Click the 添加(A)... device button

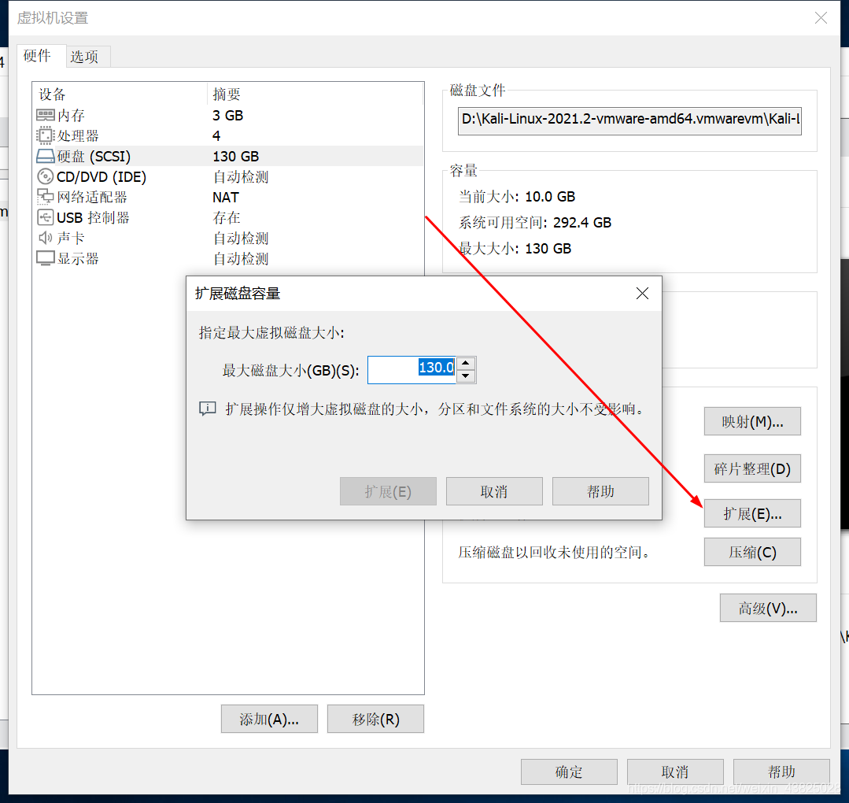[269, 719]
